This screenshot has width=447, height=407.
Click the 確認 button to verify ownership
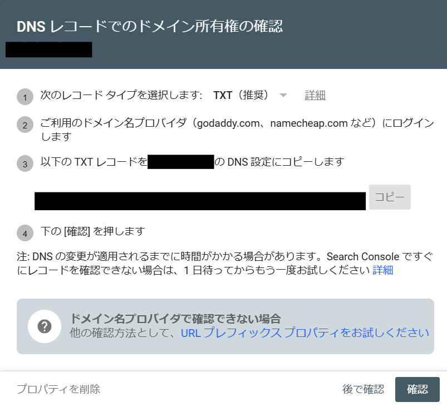coord(417,389)
